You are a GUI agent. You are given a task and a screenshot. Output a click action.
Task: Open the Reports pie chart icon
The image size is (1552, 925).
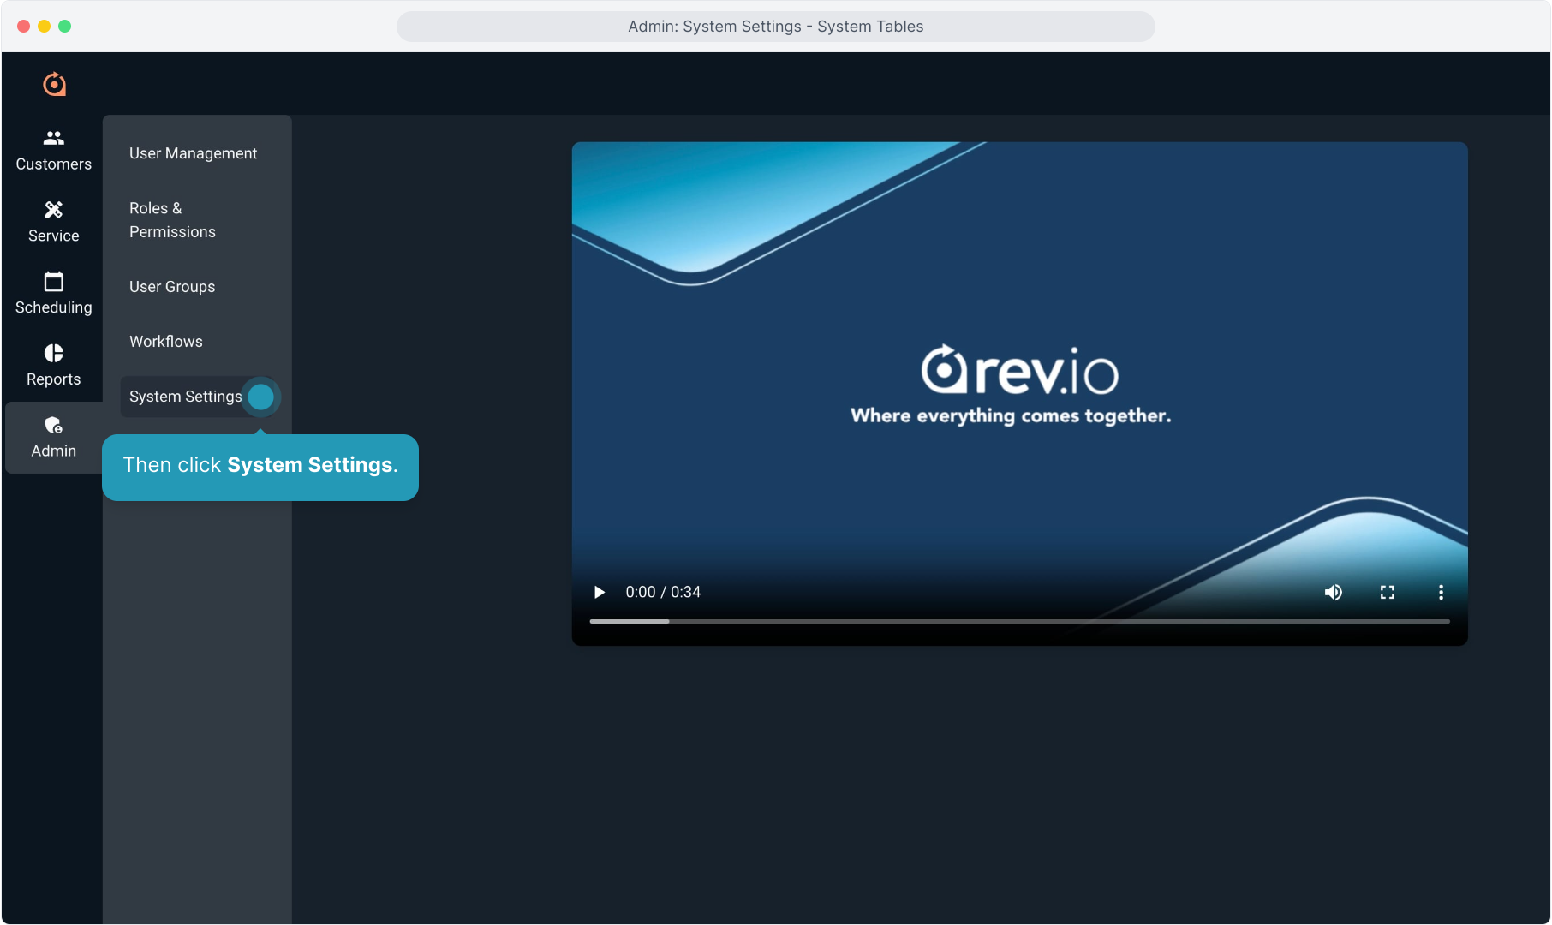click(x=54, y=353)
